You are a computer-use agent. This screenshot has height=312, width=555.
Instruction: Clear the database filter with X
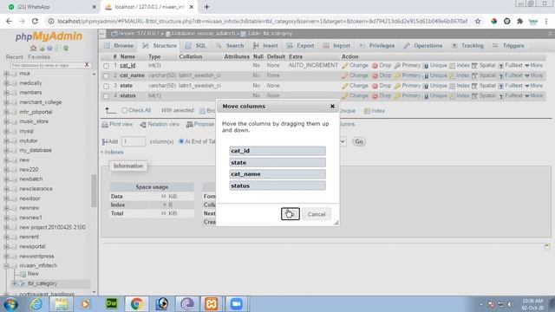pos(87,65)
